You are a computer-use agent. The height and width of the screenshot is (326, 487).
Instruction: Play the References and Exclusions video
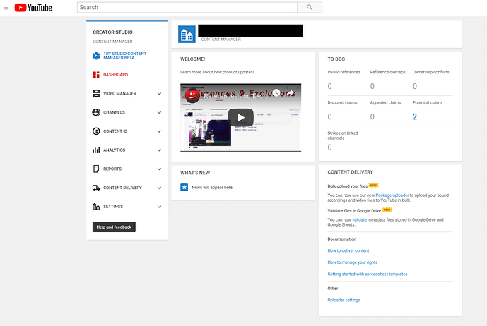pyautogui.click(x=241, y=118)
